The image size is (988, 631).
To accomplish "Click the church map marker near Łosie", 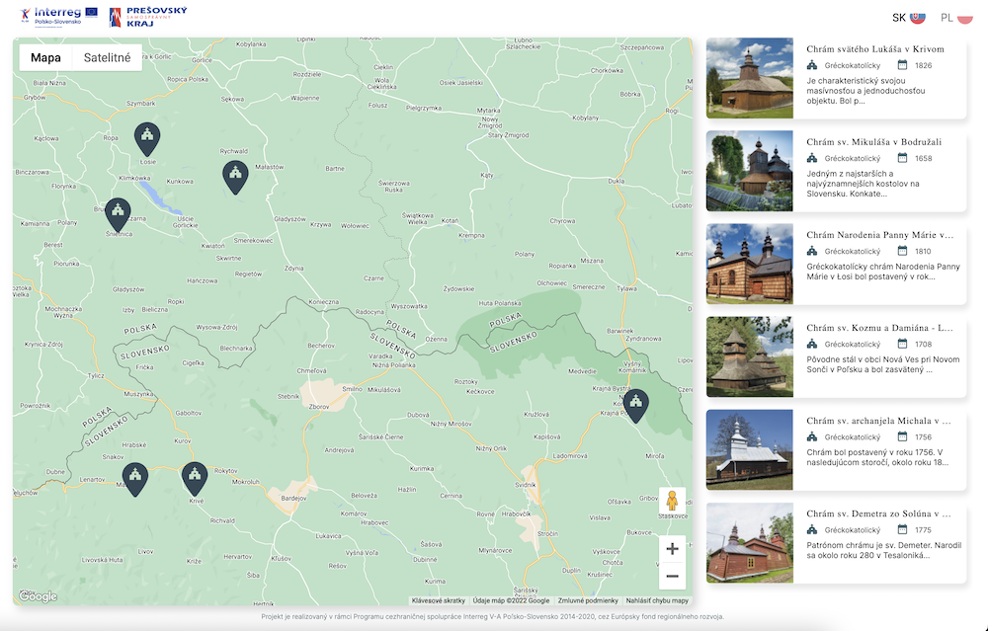I will point(147,138).
